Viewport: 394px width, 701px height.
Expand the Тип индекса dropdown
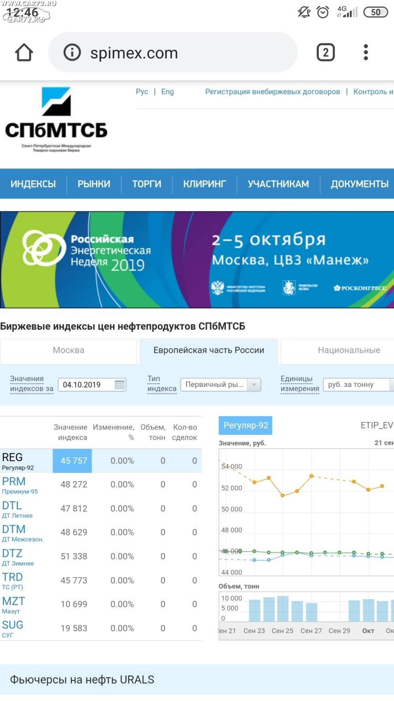[x=221, y=385]
